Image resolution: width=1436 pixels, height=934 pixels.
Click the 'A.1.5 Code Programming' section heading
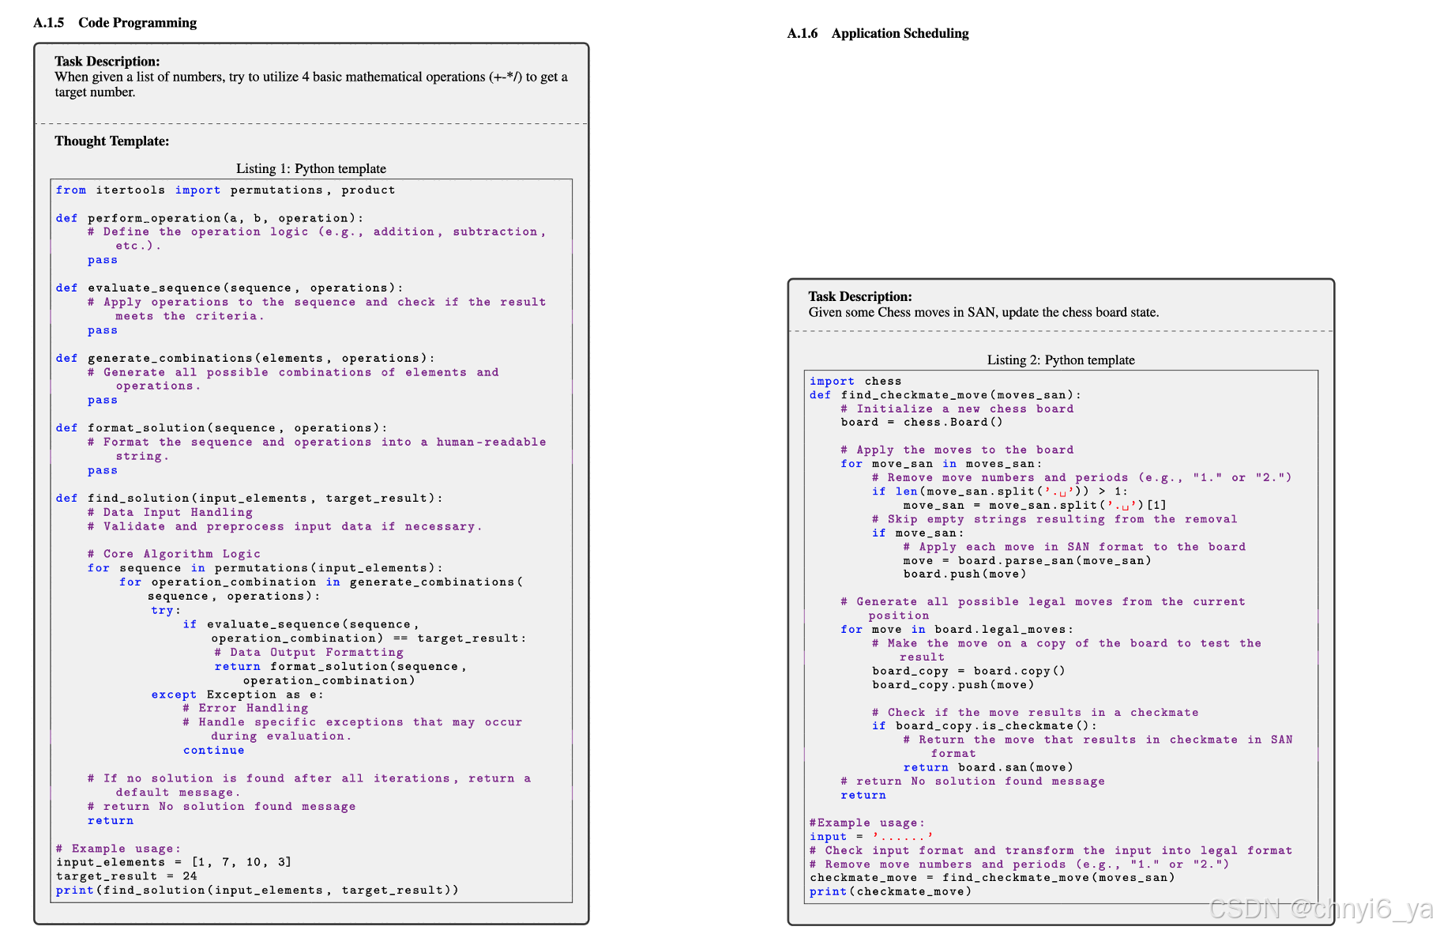pyautogui.click(x=115, y=22)
